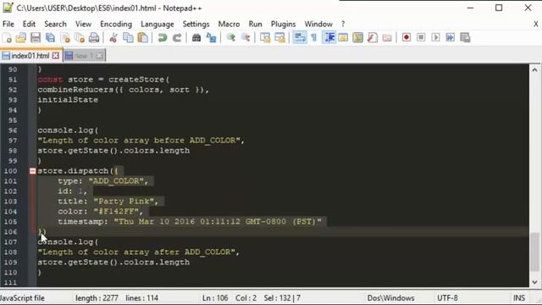Click the Run Macro Multiple Times icon
Screen dimensions: 542x305
451,37
